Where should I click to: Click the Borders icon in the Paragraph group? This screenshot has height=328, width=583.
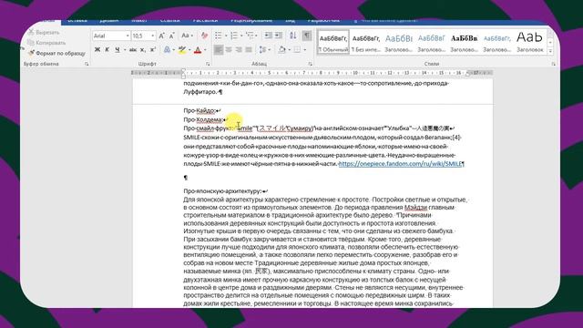[x=297, y=49]
